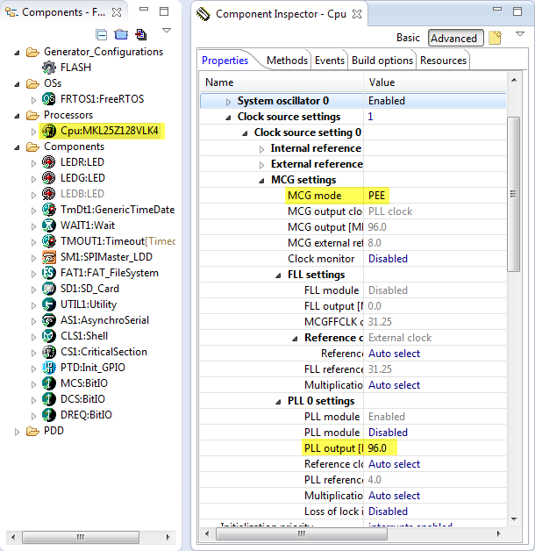Screen dimensions: 535x551
Task: Switch to Basic view mode
Action: coord(408,38)
